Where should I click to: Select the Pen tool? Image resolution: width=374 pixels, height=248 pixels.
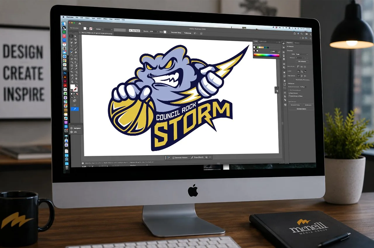pos(71,43)
